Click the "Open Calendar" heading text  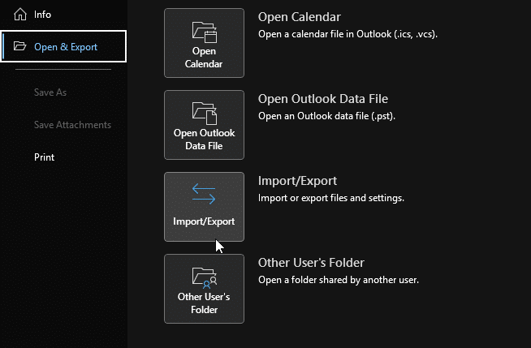[299, 17]
